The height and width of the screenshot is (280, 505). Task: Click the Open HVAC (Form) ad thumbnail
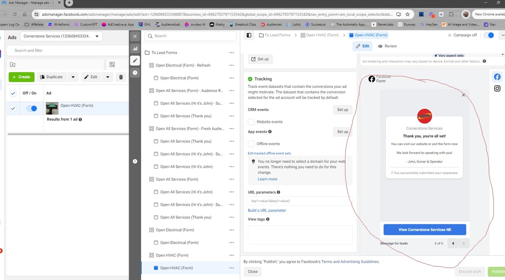pos(52,108)
